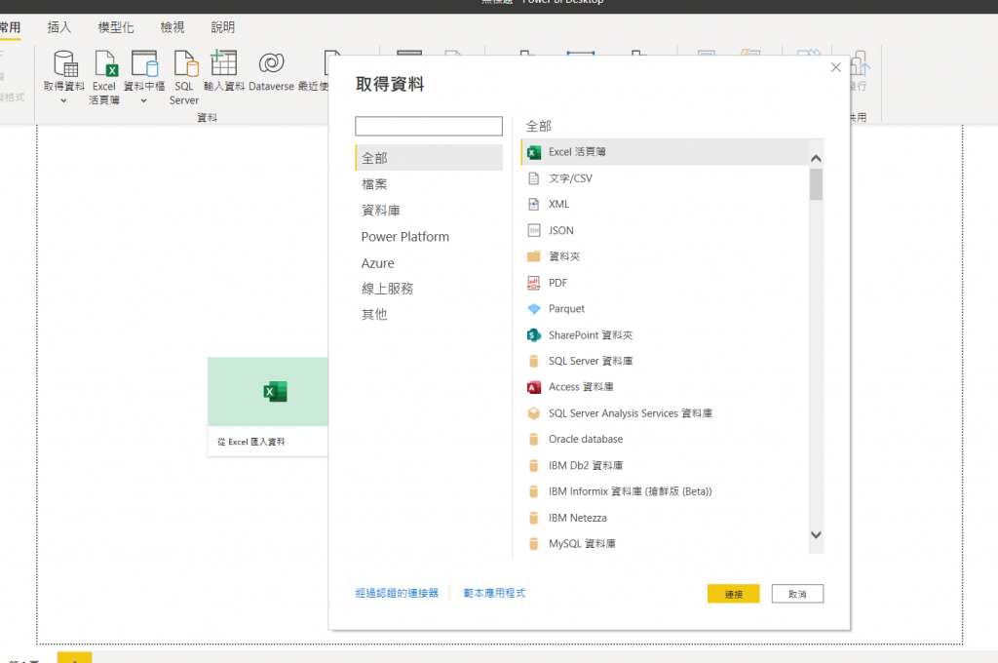The height and width of the screenshot is (663, 998).
Task: Select the Azure category
Action: pyautogui.click(x=377, y=263)
